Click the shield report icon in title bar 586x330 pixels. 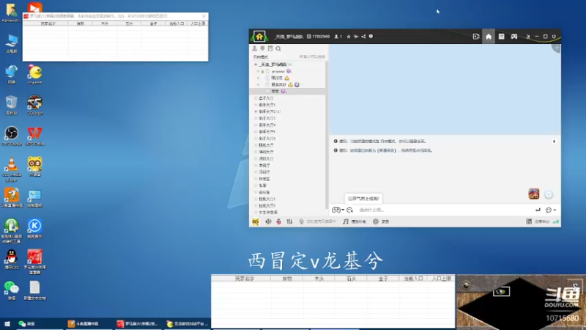tap(371, 37)
